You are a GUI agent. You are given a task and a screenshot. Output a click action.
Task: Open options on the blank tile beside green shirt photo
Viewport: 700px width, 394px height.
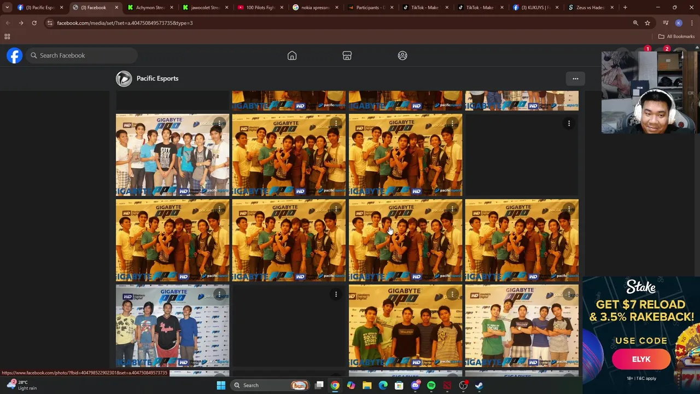click(336, 294)
